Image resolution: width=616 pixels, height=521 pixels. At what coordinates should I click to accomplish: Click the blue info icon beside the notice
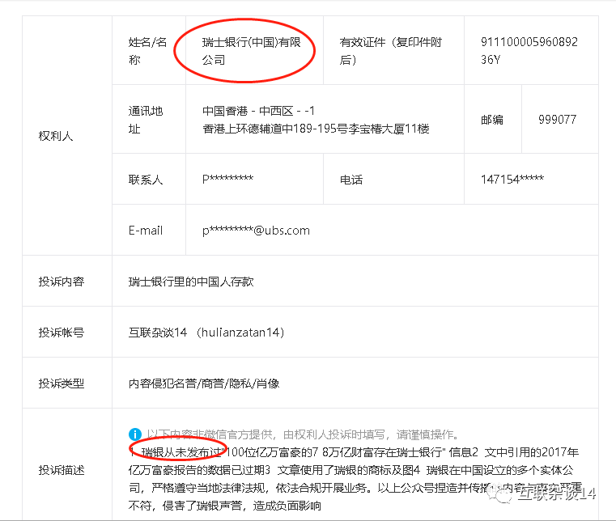point(134,434)
